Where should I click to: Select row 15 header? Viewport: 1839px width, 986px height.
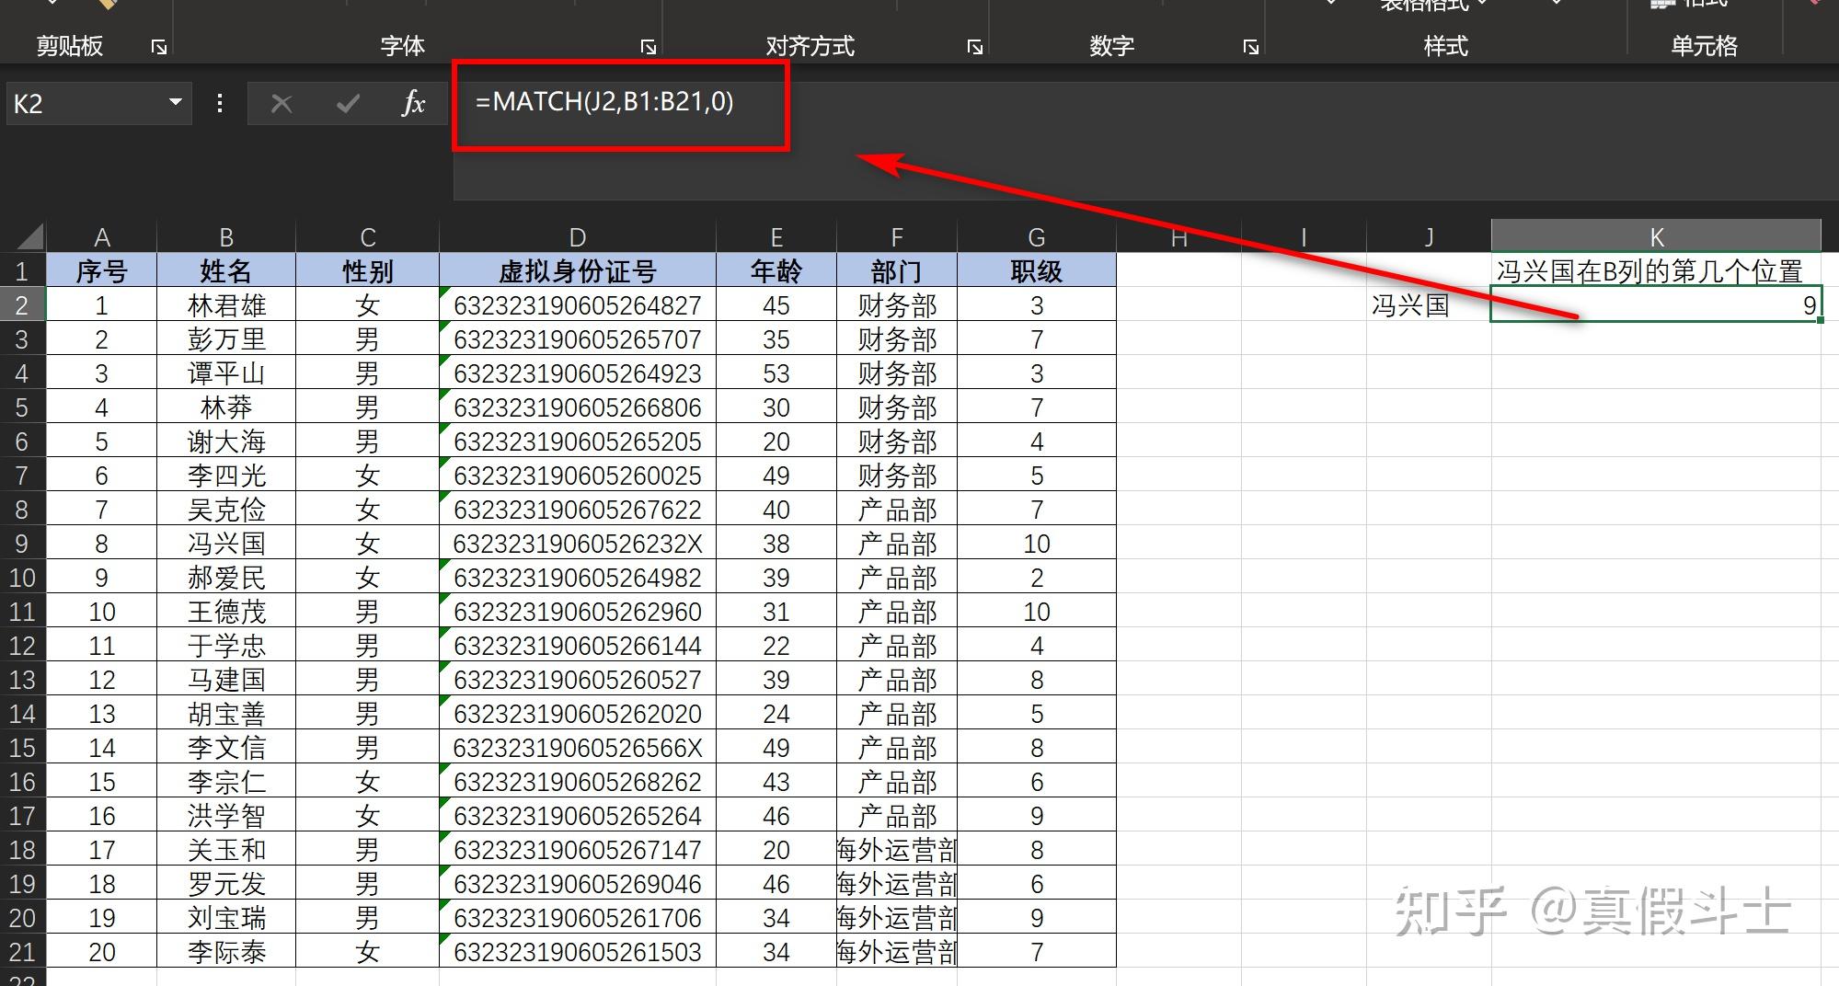tap(22, 748)
